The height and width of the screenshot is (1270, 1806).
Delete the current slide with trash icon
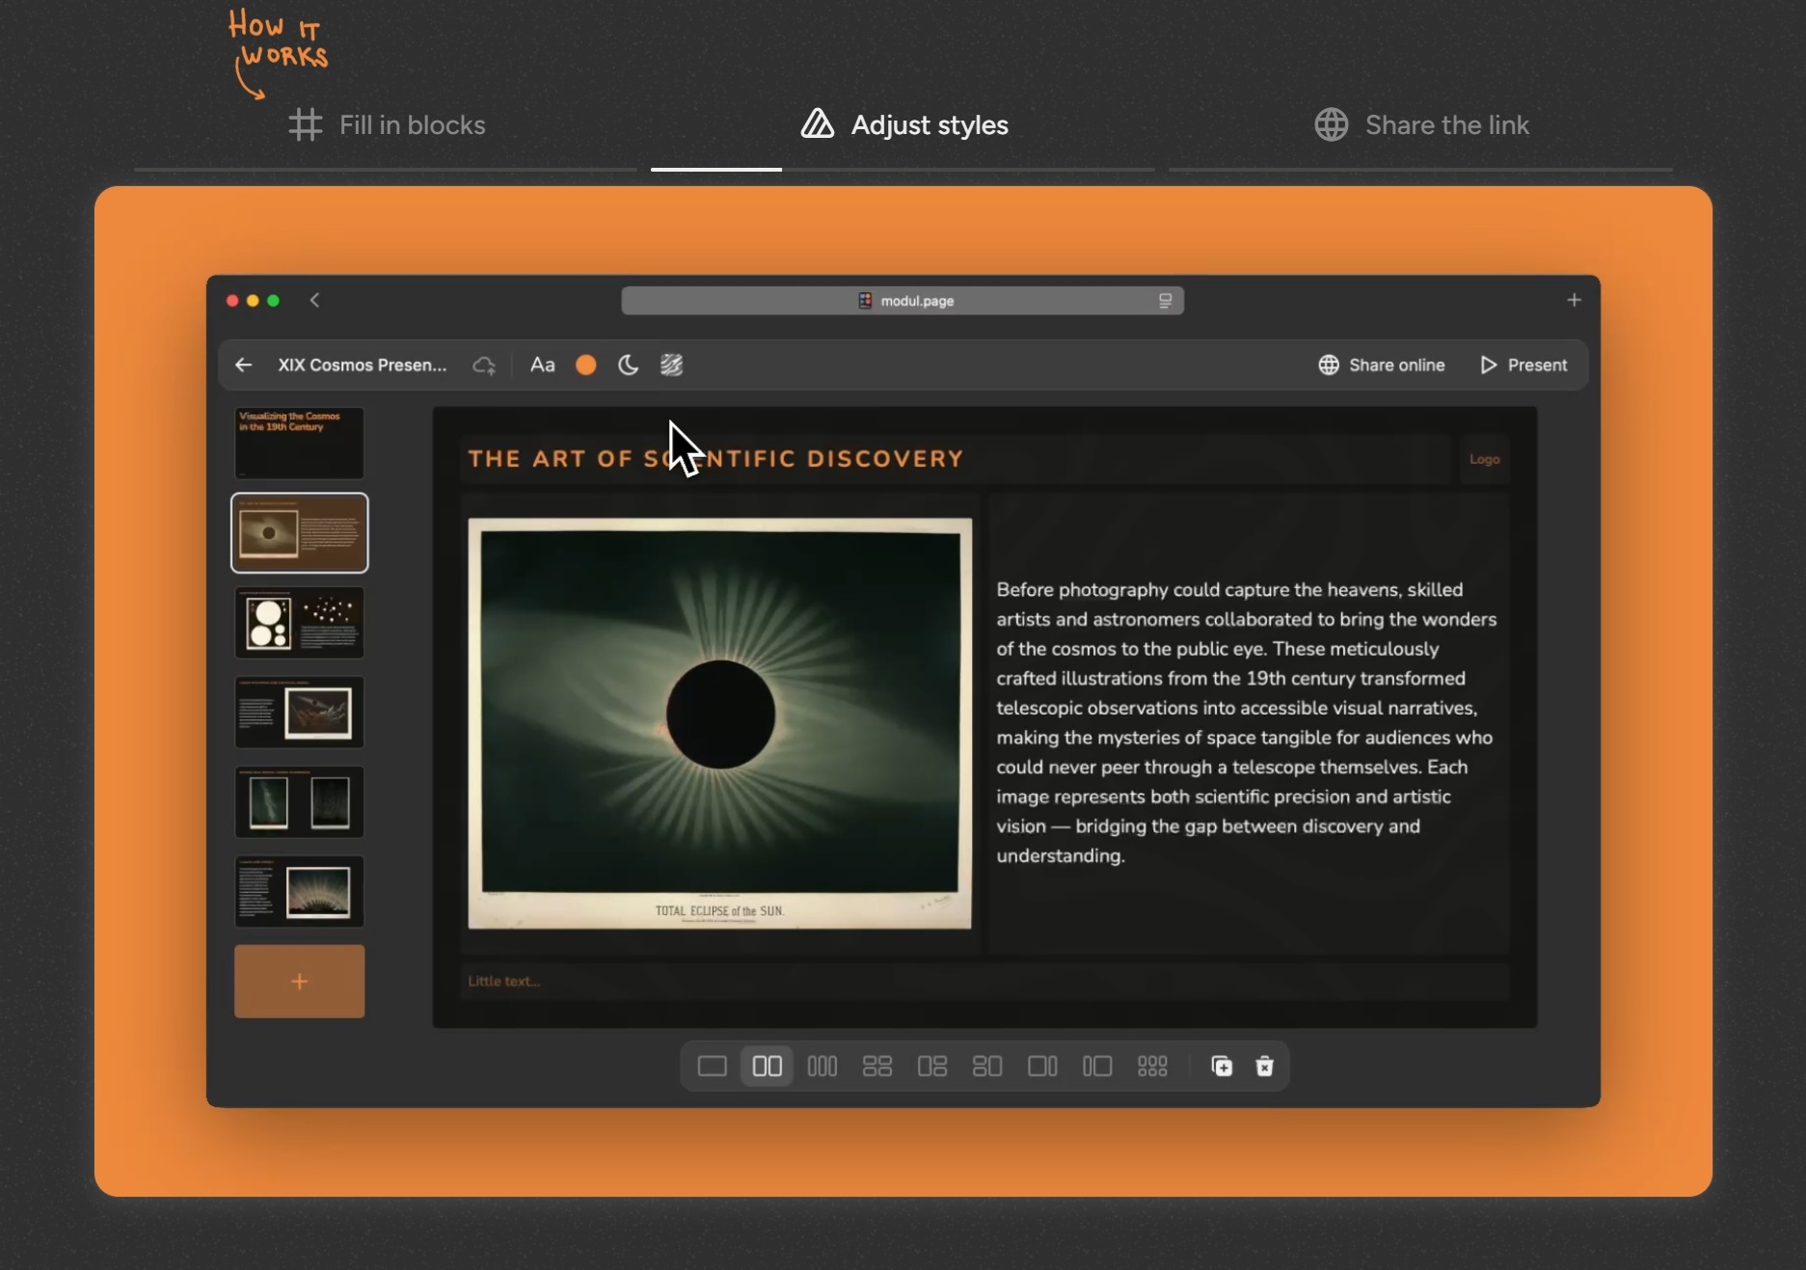(x=1264, y=1067)
